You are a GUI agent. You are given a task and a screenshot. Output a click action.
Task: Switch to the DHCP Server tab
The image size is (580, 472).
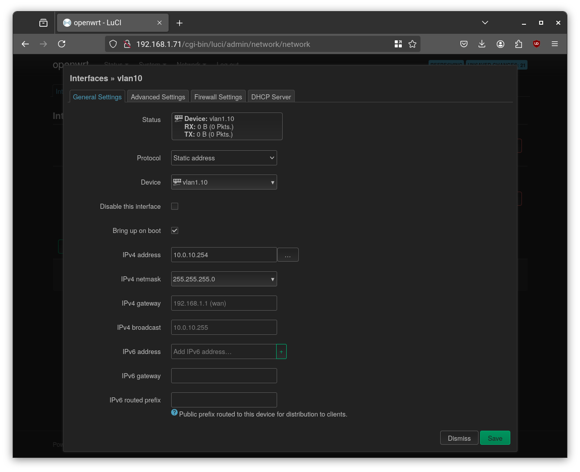click(271, 96)
